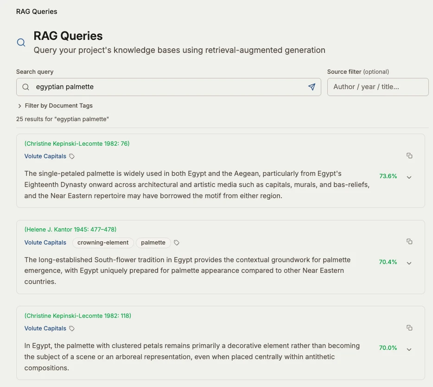Click tag icon in Kepinski-Lecomte 1982: 118 card
Viewport: 433px width, 387px height.
(x=72, y=329)
